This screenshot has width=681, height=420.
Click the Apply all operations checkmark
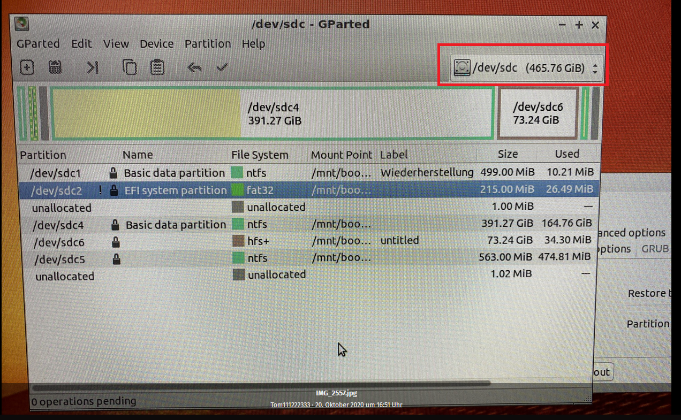222,67
